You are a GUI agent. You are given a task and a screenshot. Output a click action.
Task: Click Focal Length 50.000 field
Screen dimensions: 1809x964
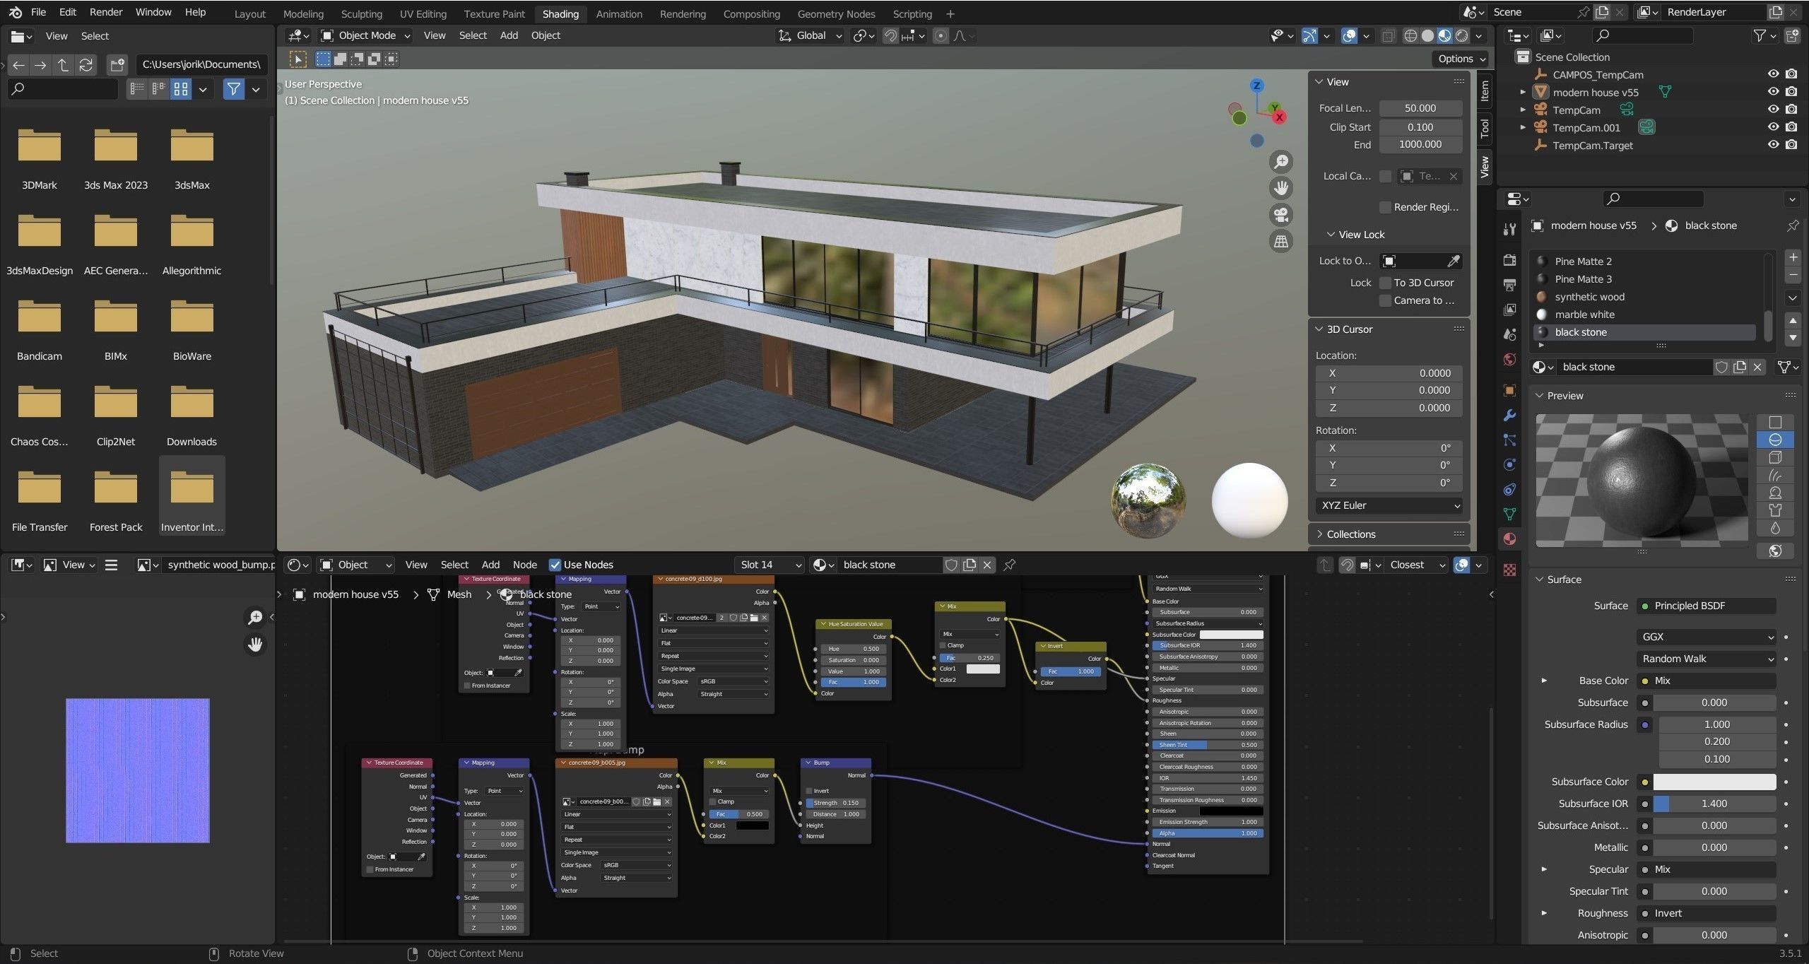1420,108
